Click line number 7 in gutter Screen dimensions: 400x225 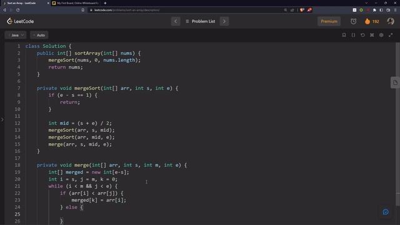click(19, 88)
